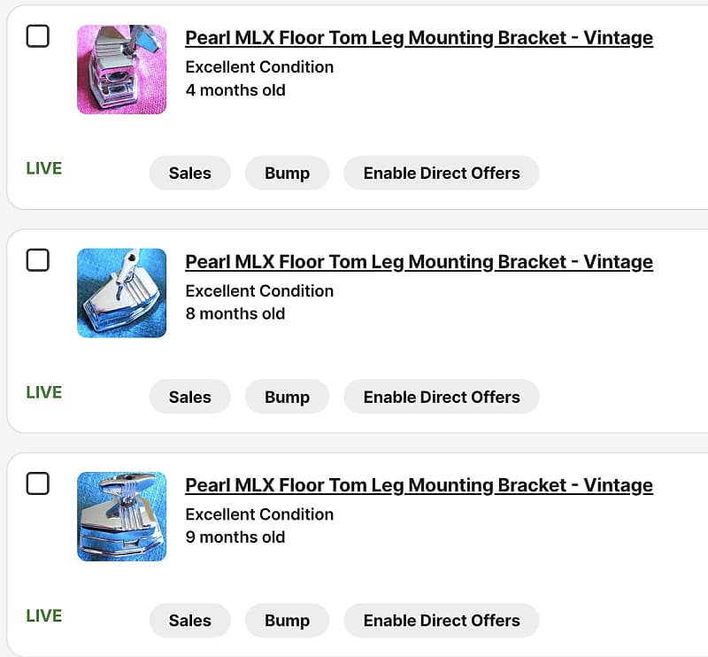The width and height of the screenshot is (708, 657).
Task: Enable Direct Offers for the 8 months old listing
Action: [441, 397]
